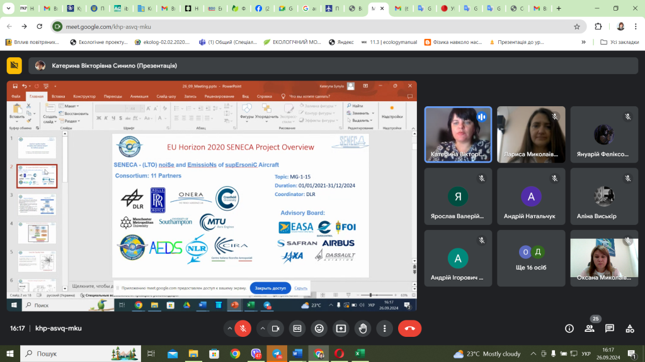Open the Яндекс bookmark

pos(341,42)
